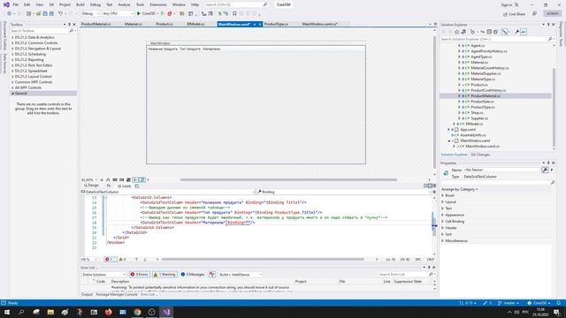Switch to the ProductMaterial.cs tab
This screenshot has width=566, height=318.
tap(96, 24)
